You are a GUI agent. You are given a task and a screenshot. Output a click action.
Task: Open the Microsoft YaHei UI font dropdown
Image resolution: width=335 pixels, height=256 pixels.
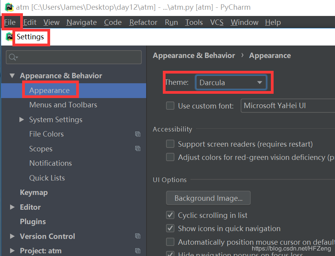pyautogui.click(x=288, y=106)
